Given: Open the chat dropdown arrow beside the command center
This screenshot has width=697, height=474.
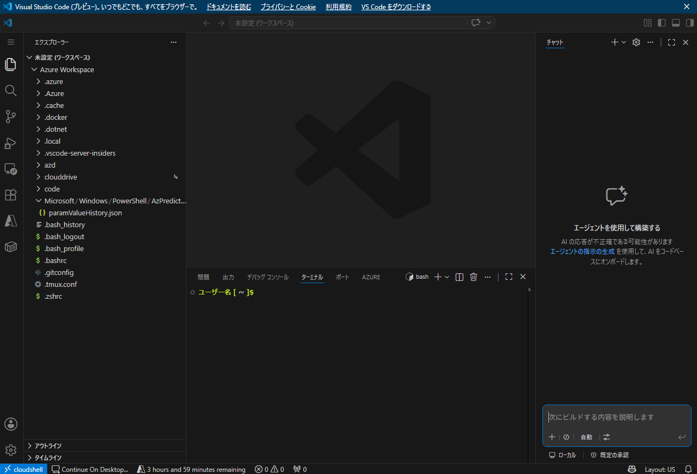Looking at the screenshot, I should pos(489,23).
